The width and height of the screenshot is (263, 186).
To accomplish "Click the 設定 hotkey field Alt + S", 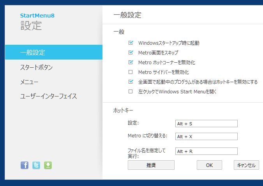I will click(207, 123).
